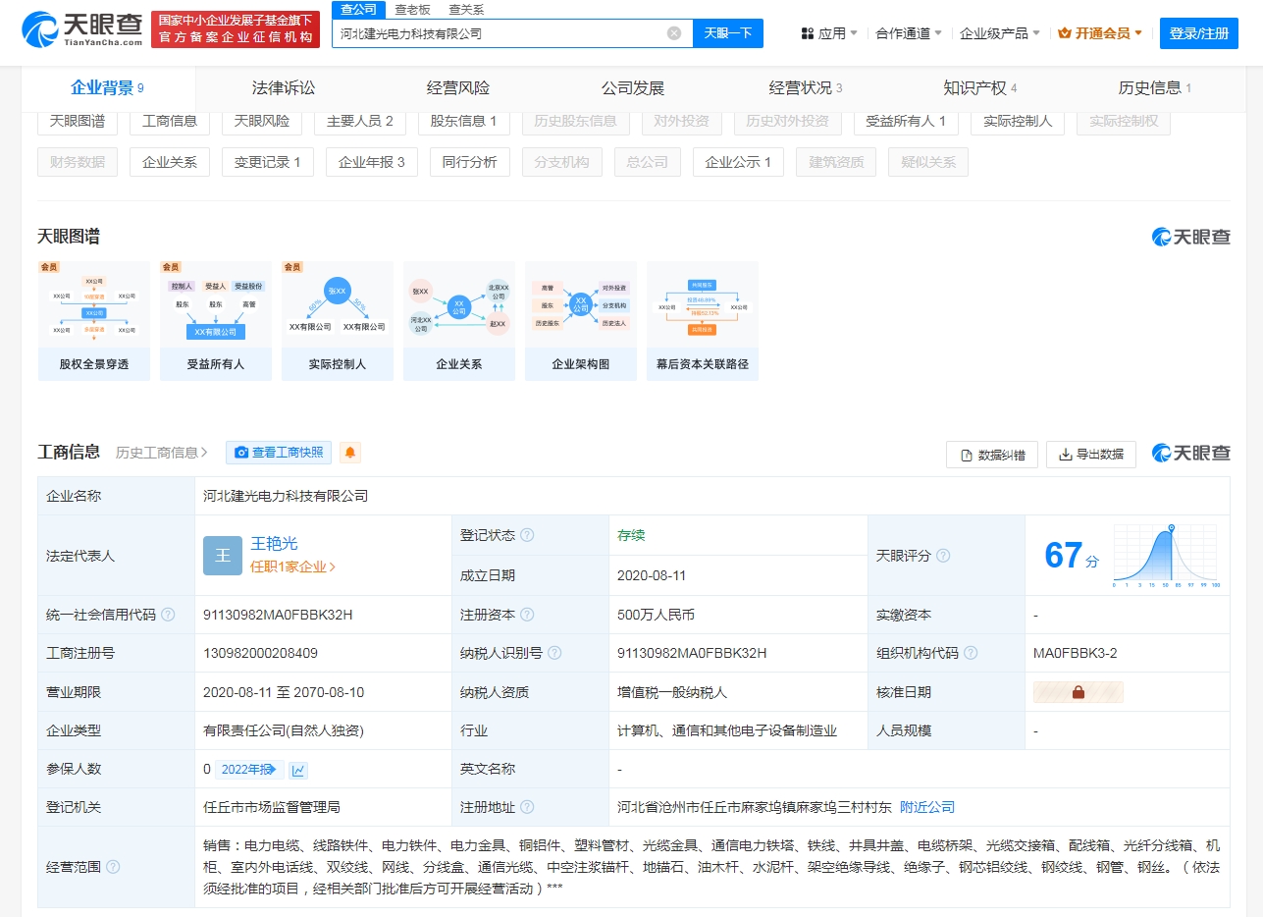
Task: Open the 企业关系 graph thumbnail
Action: pyautogui.click(x=459, y=321)
